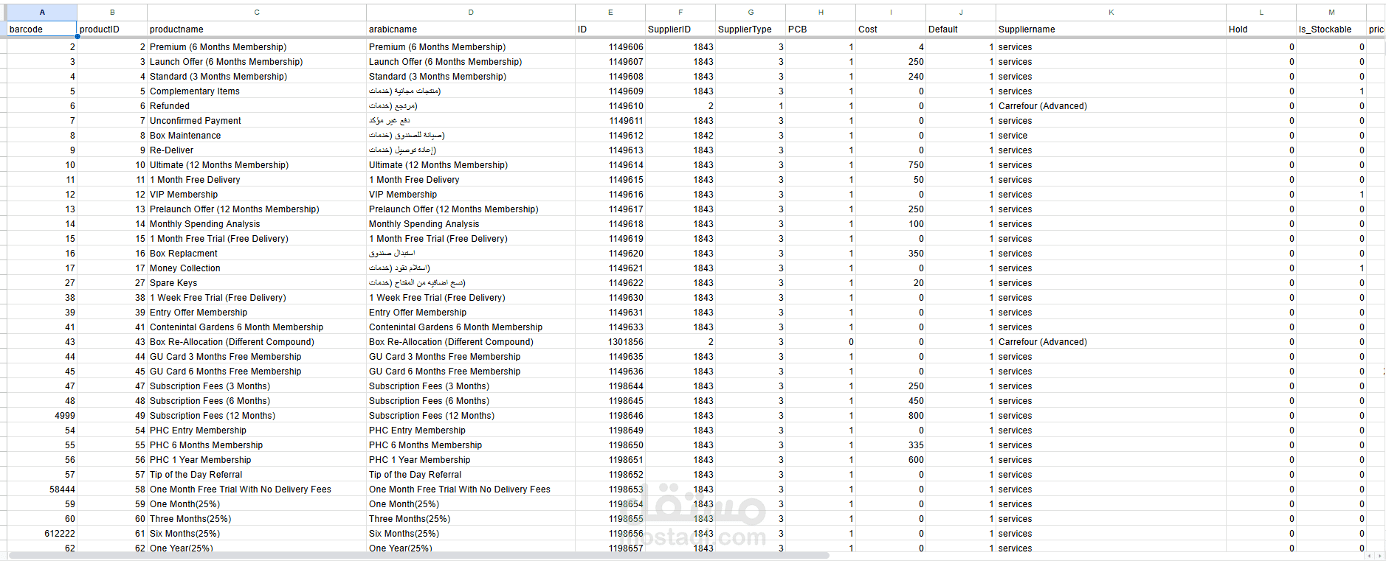Image resolution: width=1386 pixels, height=561 pixels.
Task: Click the 'Box Maintenance' cell
Action: click(257, 136)
